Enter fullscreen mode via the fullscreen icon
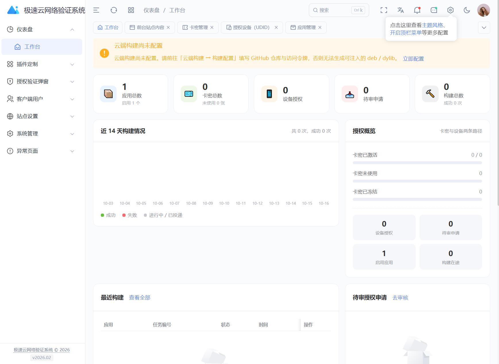Viewport: 499px width, 364px height. pos(384,10)
